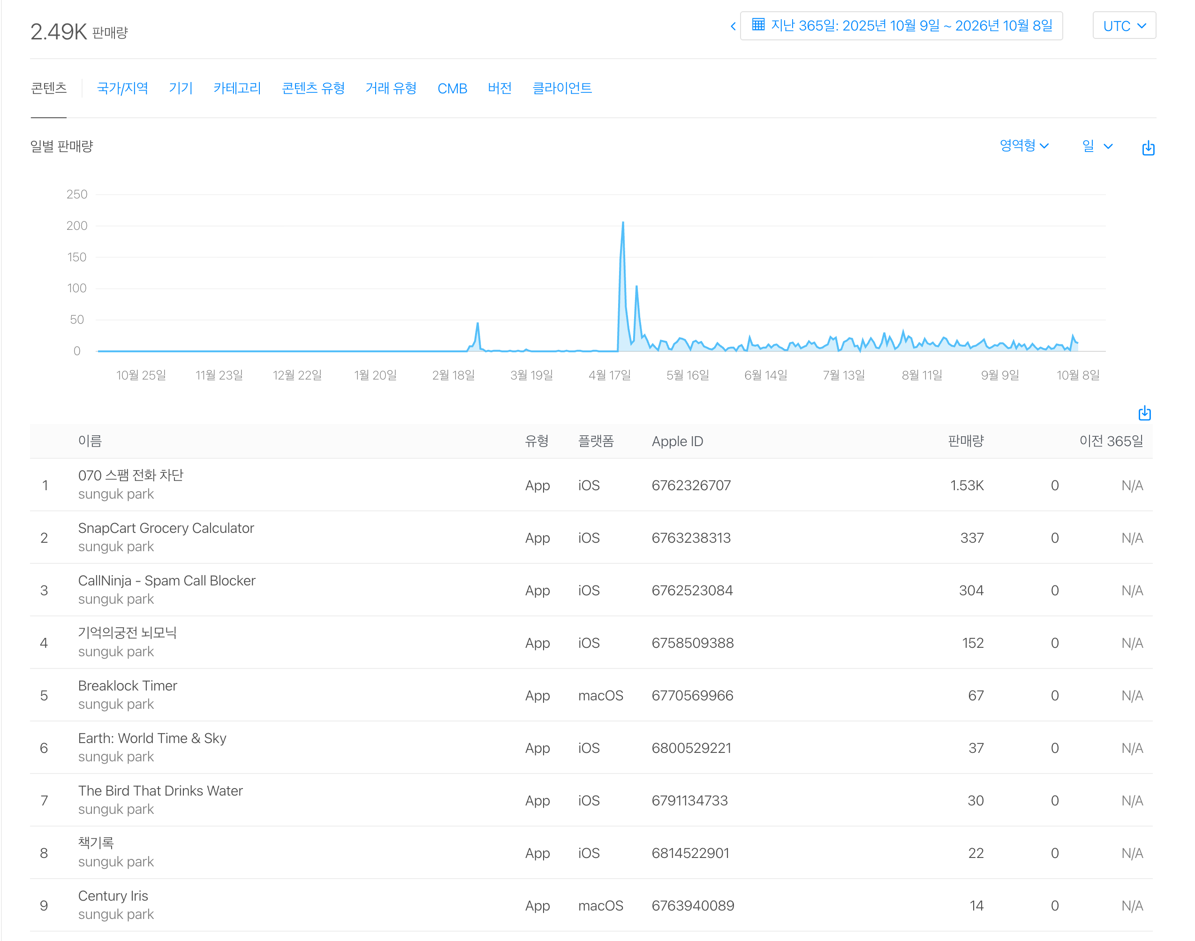The image size is (1195, 941).
Task: Switch to the 거래 유형 tab
Action: [391, 88]
